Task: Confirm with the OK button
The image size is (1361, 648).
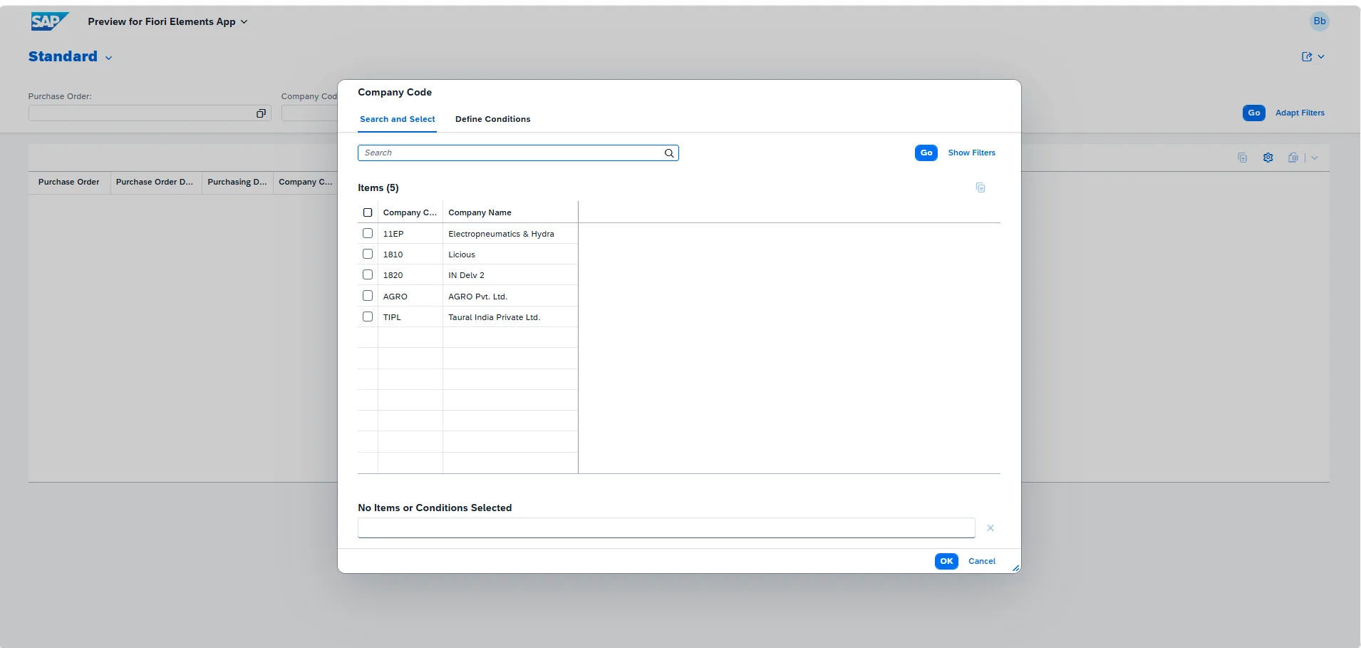Action: [946, 562]
